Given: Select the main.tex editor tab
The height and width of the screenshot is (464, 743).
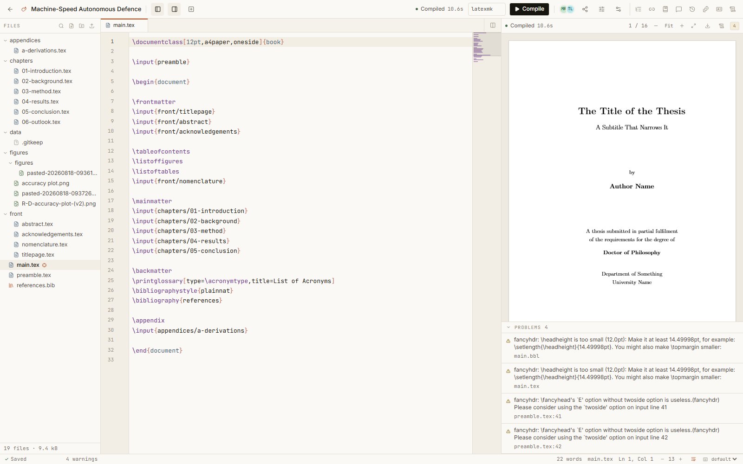Looking at the screenshot, I should (124, 25).
